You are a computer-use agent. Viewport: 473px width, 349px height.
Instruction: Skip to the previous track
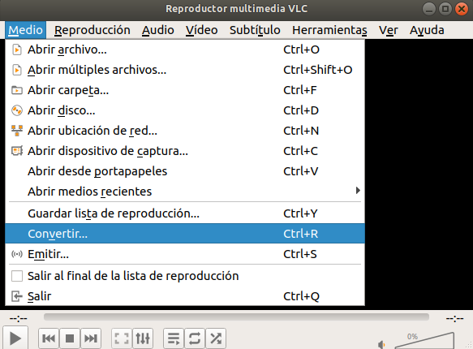(x=49, y=338)
